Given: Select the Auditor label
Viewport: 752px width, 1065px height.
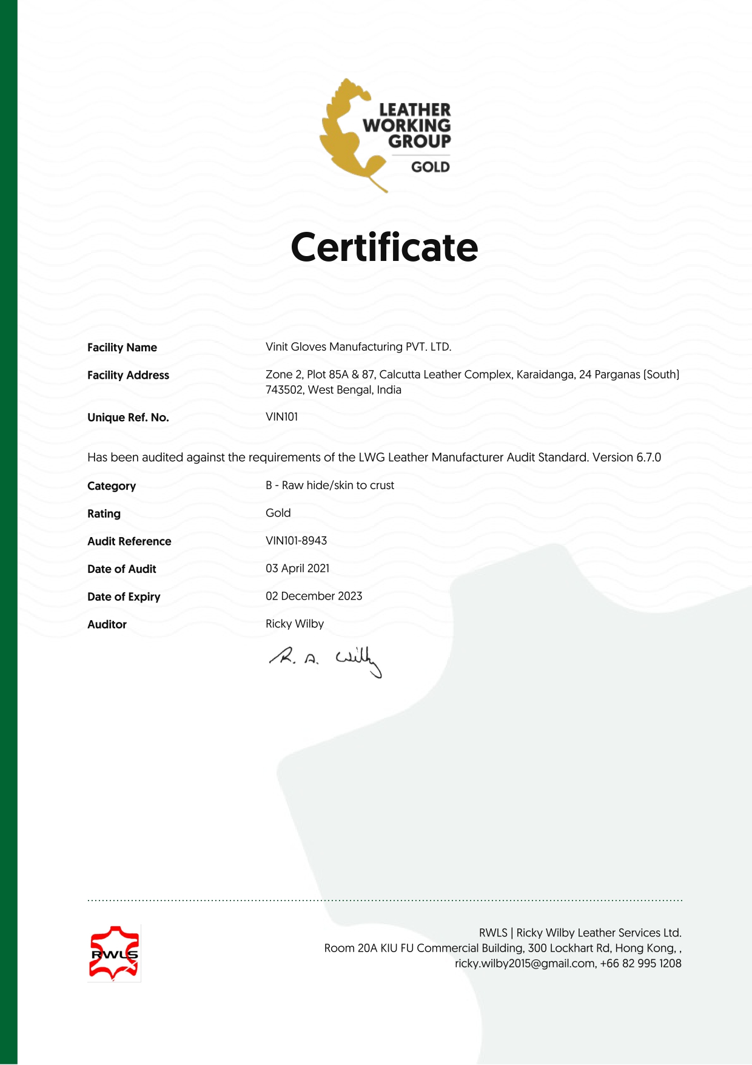Looking at the screenshot, I should pos(107,624).
